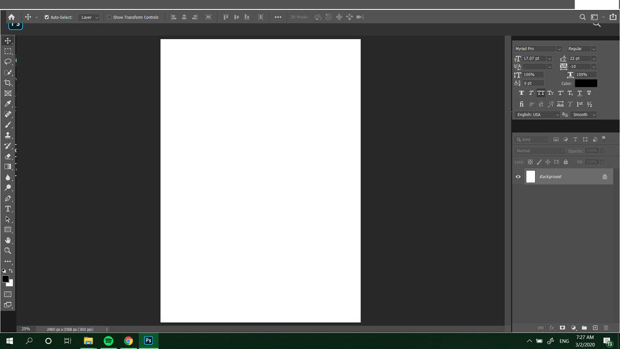This screenshot has width=620, height=349.
Task: Open the Edit Toolbar three-dots menu
Action: click(x=8, y=261)
